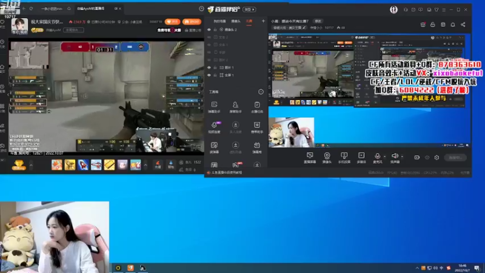Image resolution: width=485 pixels, height=273 pixels.
Task: Expand gift bar left arrow
Action: point(31,165)
